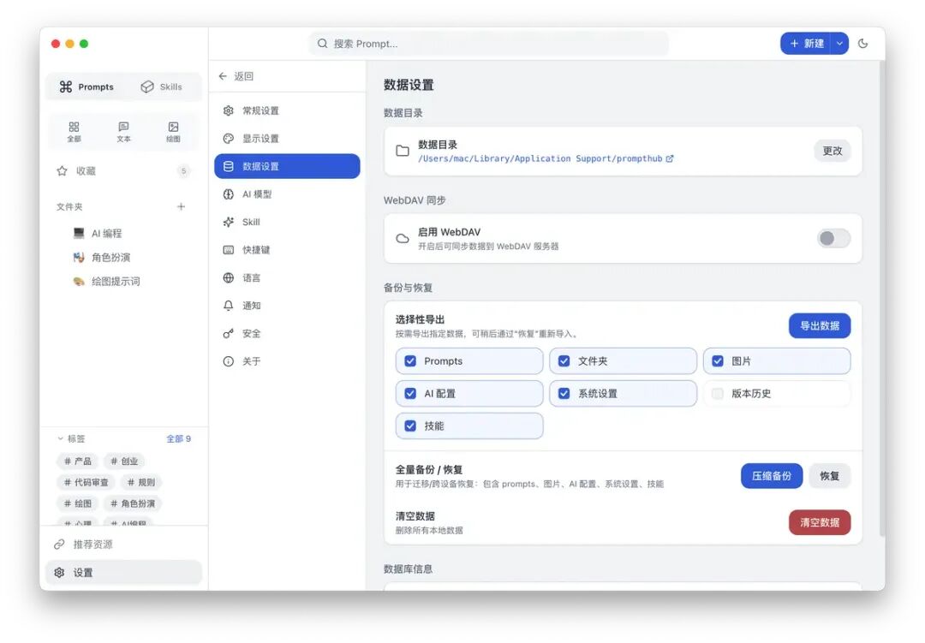Click the red 清空数据 button
This screenshot has width=925, height=643.
(x=820, y=522)
